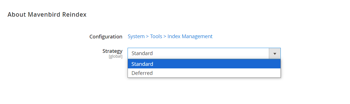Click the Strategy field label
Viewport: 350px width, 104px height.
click(112, 51)
